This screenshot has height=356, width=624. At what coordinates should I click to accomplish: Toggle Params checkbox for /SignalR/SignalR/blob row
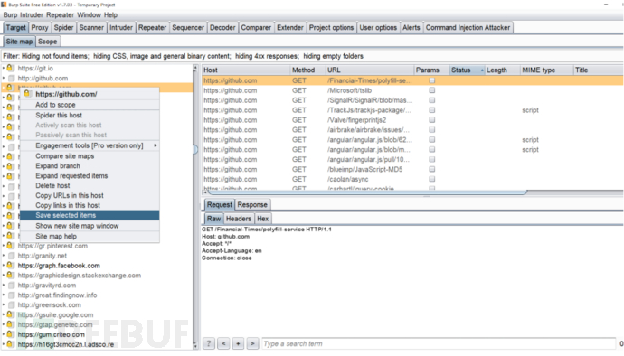click(431, 100)
